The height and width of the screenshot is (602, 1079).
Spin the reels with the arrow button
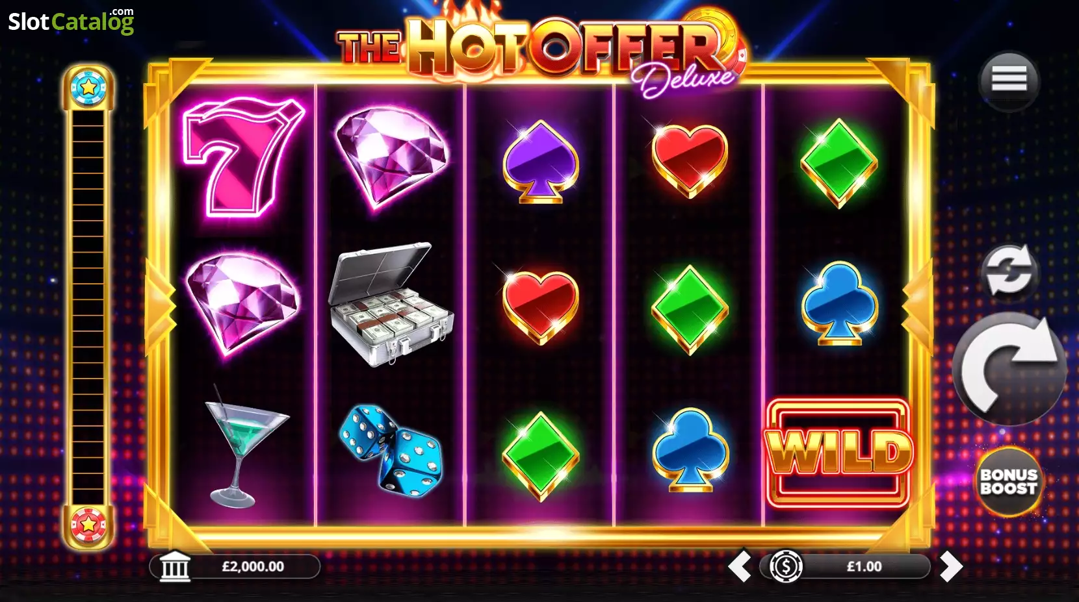[x=1008, y=368]
